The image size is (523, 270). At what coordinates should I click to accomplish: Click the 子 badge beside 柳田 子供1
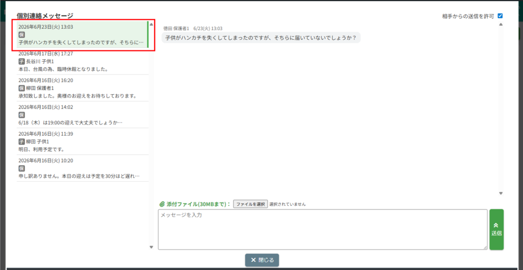[21, 141]
